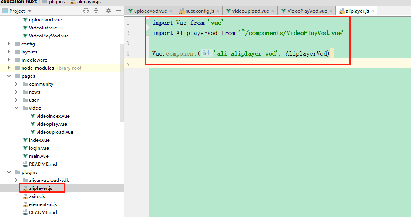Click the node_modules folder icon
This screenshot has width=411, height=217.
18,68
